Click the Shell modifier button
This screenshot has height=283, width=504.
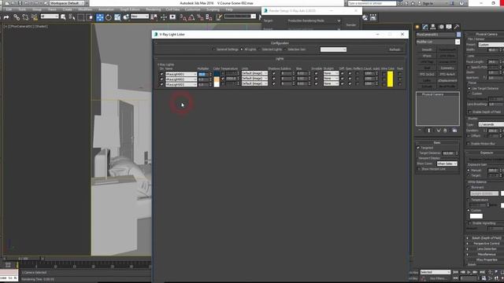tap(427, 68)
